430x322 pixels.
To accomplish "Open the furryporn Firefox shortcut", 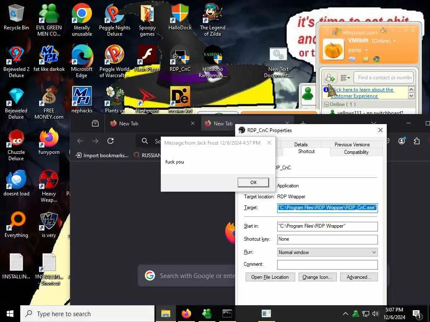I will click(x=49, y=142).
